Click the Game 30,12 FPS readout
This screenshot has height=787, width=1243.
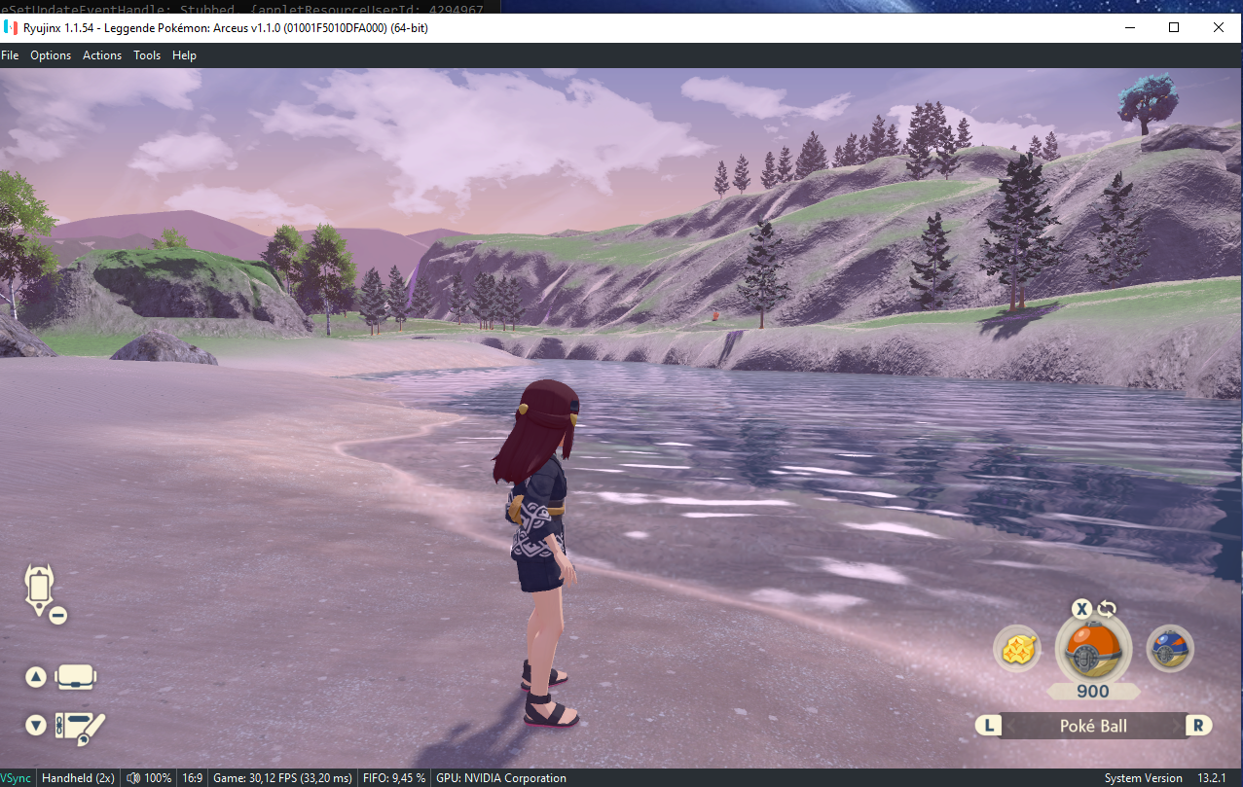282,778
